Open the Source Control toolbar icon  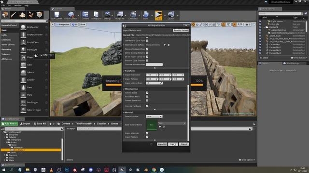coord(70,15)
